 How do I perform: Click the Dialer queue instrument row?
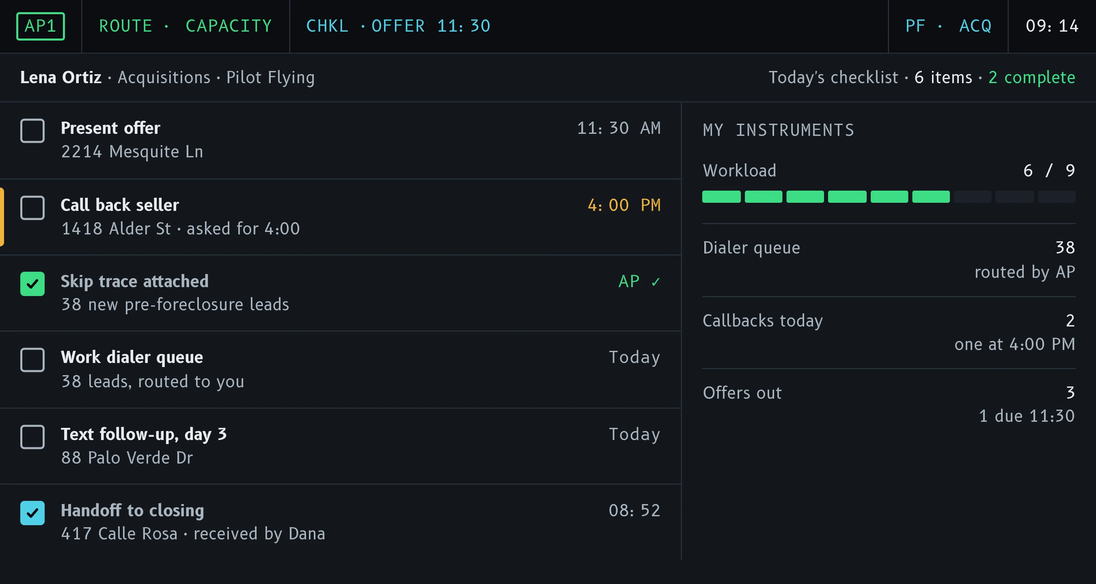(889, 260)
